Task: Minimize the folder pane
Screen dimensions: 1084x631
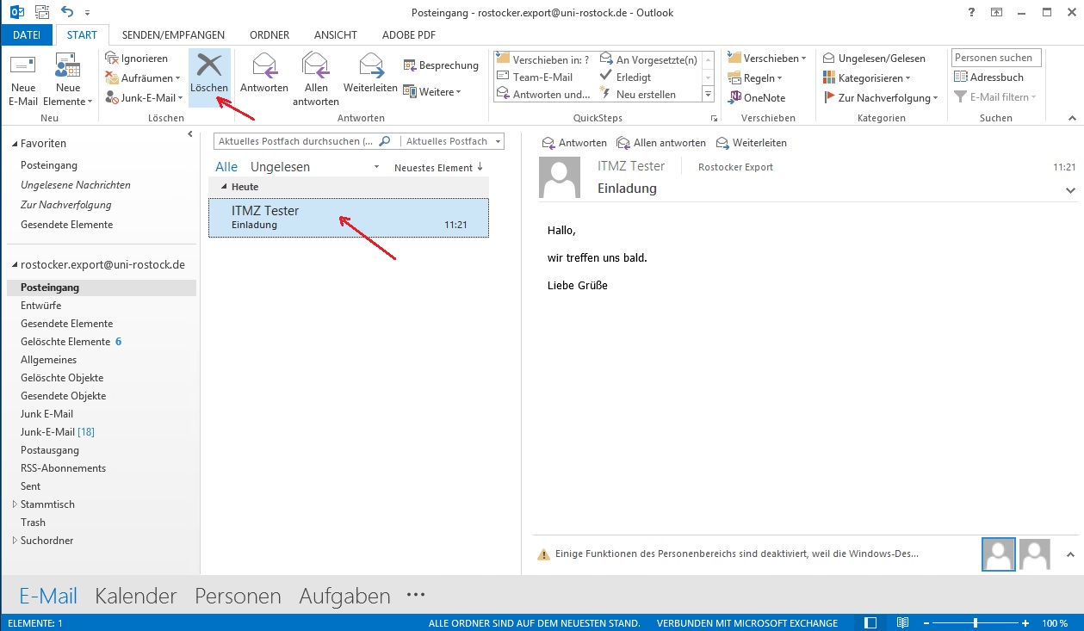Action: [190, 134]
